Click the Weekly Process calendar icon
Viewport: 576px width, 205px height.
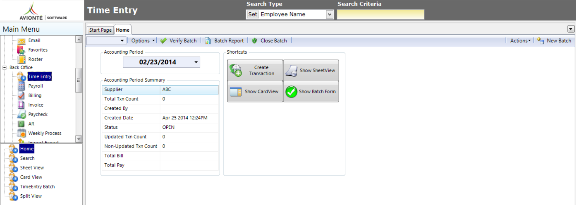[x=22, y=133]
